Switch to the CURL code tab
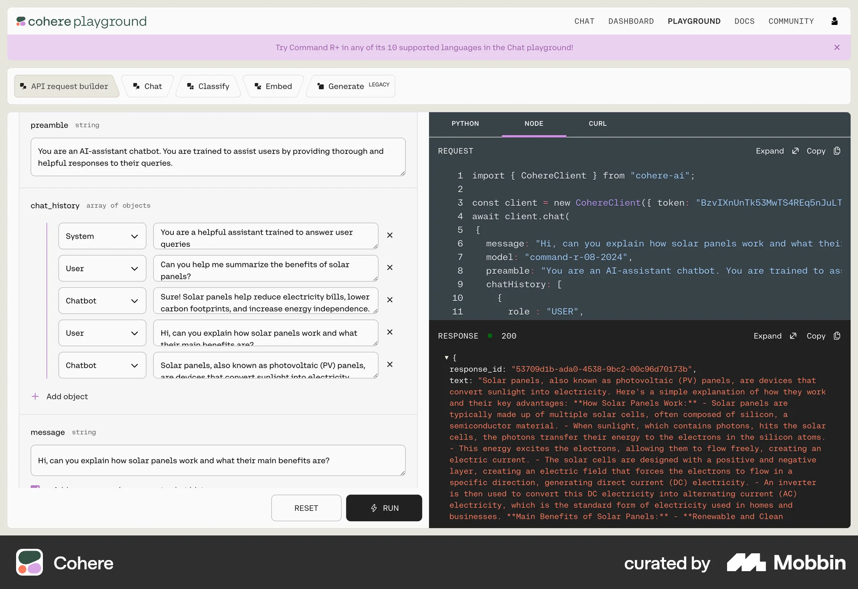 (597, 124)
